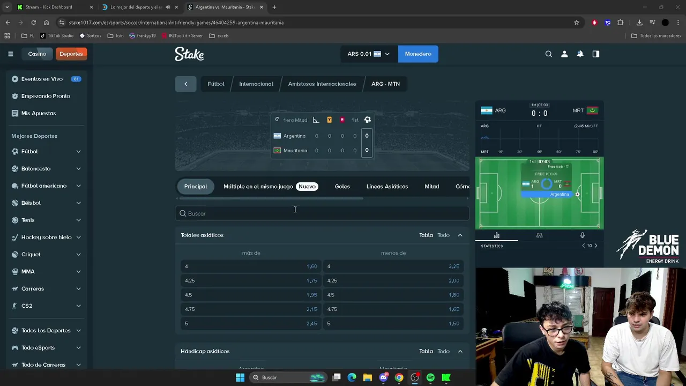
Task: Open the user profile icon
Action: pyautogui.click(x=564, y=54)
